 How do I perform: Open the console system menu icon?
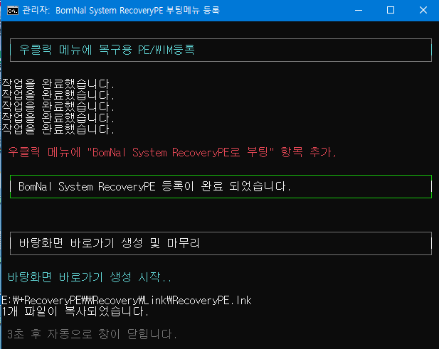pyautogui.click(x=13, y=11)
